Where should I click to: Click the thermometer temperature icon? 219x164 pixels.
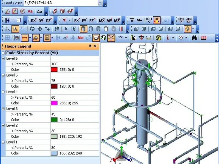(168, 38)
